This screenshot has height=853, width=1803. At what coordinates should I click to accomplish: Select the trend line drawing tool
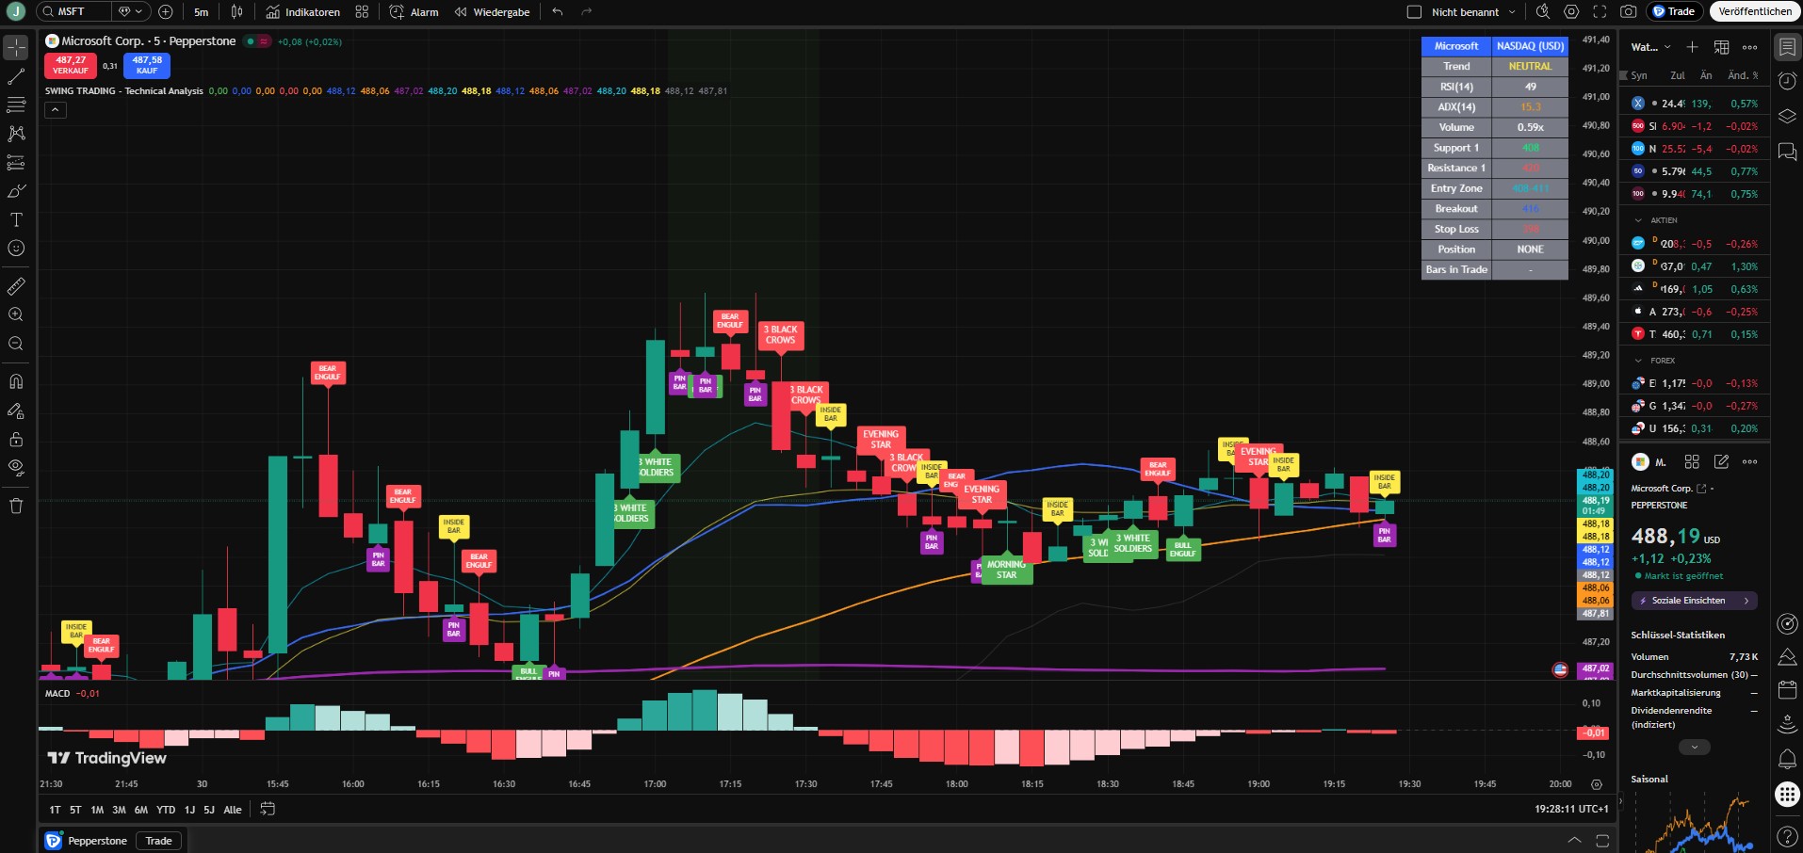click(x=16, y=76)
